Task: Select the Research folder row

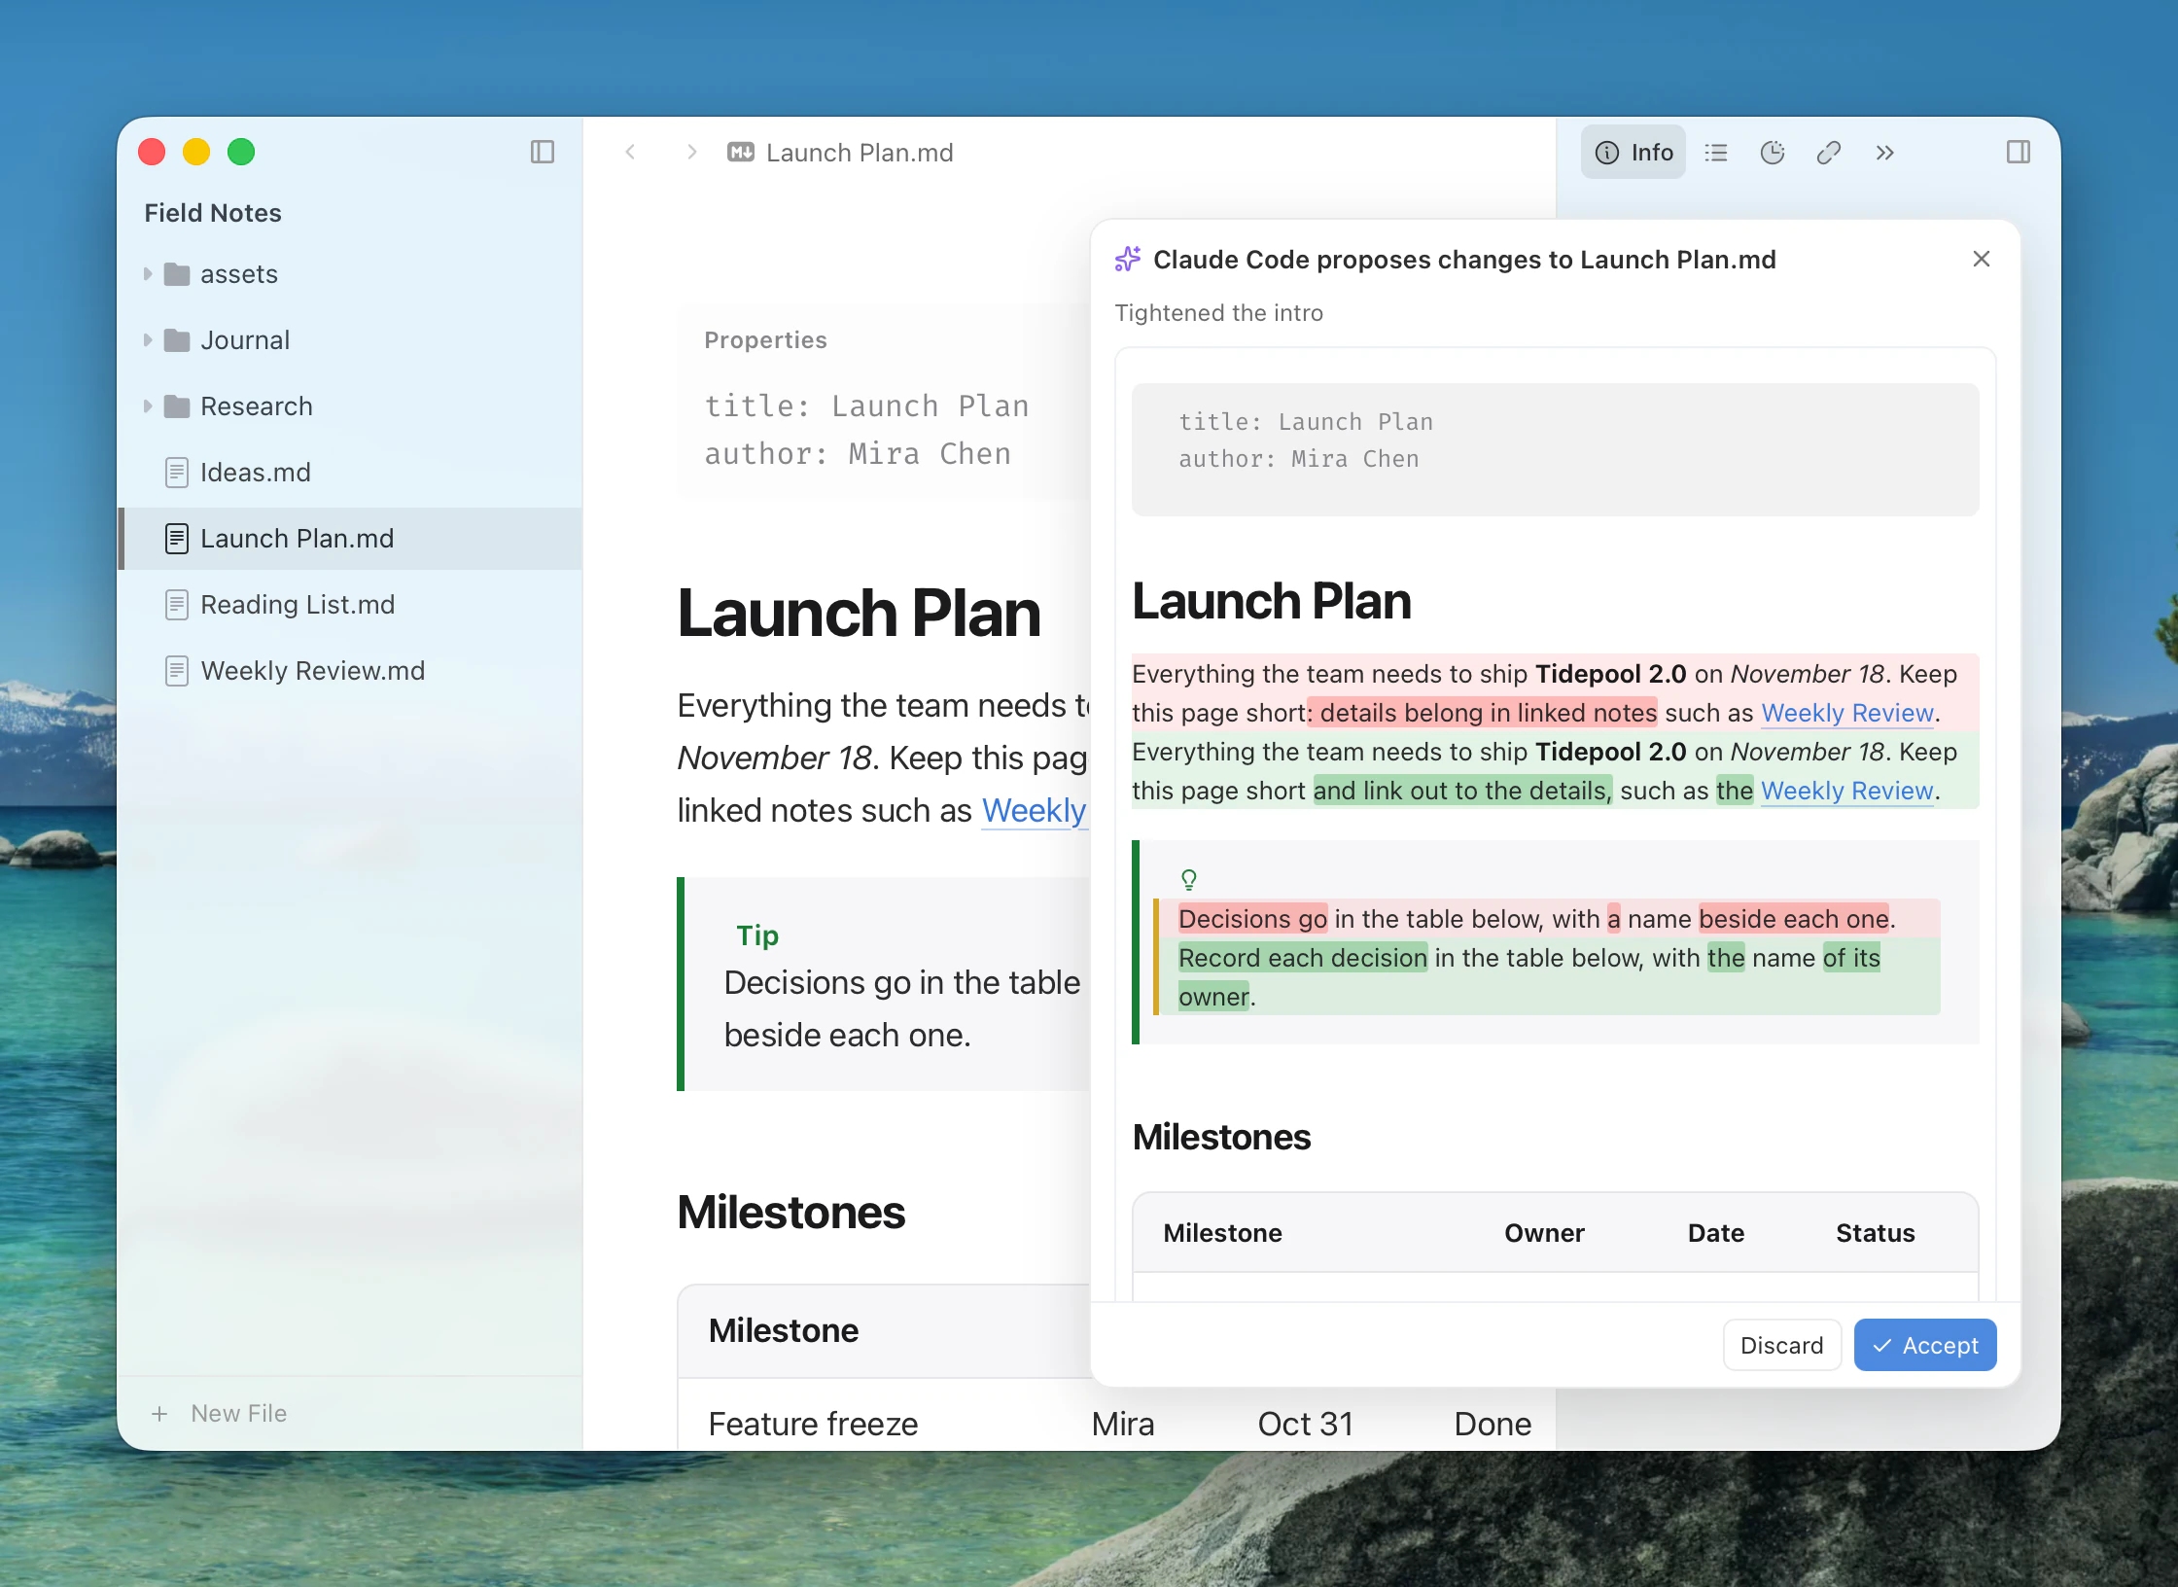Action: [350, 406]
